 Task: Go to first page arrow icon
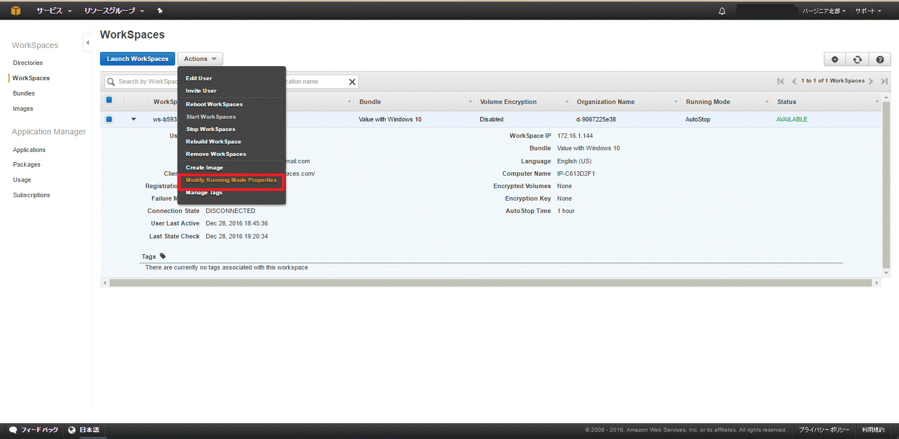click(x=781, y=81)
